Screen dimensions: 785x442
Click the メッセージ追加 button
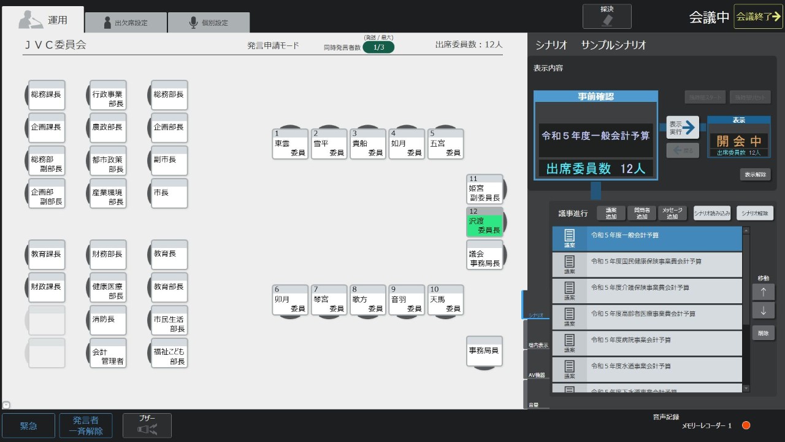tap(672, 213)
